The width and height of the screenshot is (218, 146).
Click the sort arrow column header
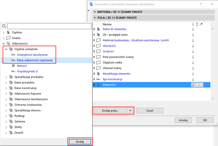[193, 24]
